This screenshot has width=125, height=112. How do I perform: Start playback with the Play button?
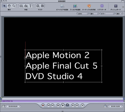pos(63,106)
